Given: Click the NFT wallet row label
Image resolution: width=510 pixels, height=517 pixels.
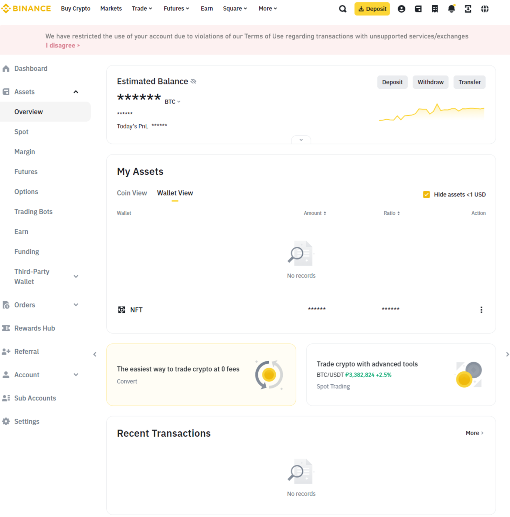Looking at the screenshot, I should [x=136, y=310].
